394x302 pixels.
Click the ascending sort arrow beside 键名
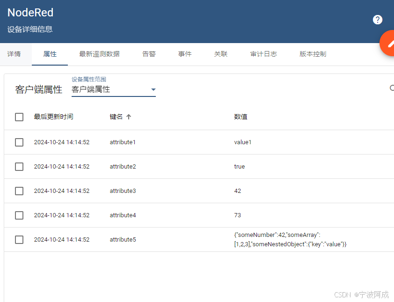(x=129, y=117)
